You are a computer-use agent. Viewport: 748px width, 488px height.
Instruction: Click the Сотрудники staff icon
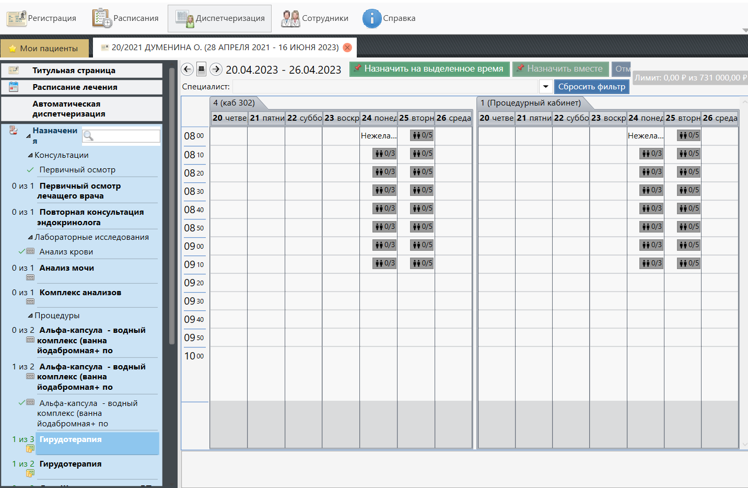(x=290, y=18)
